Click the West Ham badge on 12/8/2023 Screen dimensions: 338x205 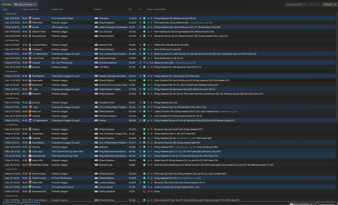click(x=30, y=23)
